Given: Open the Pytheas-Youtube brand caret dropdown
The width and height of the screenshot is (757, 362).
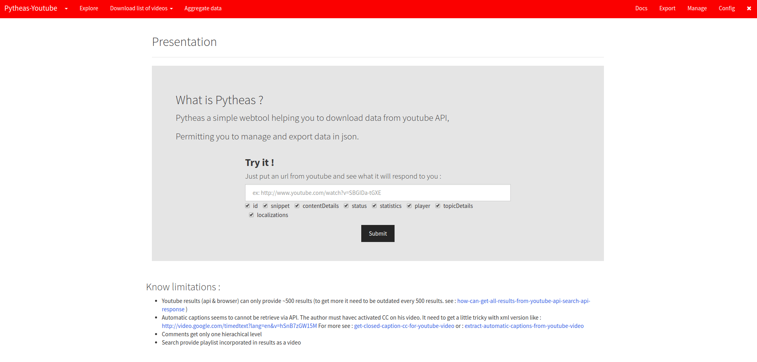Looking at the screenshot, I should coord(66,8).
